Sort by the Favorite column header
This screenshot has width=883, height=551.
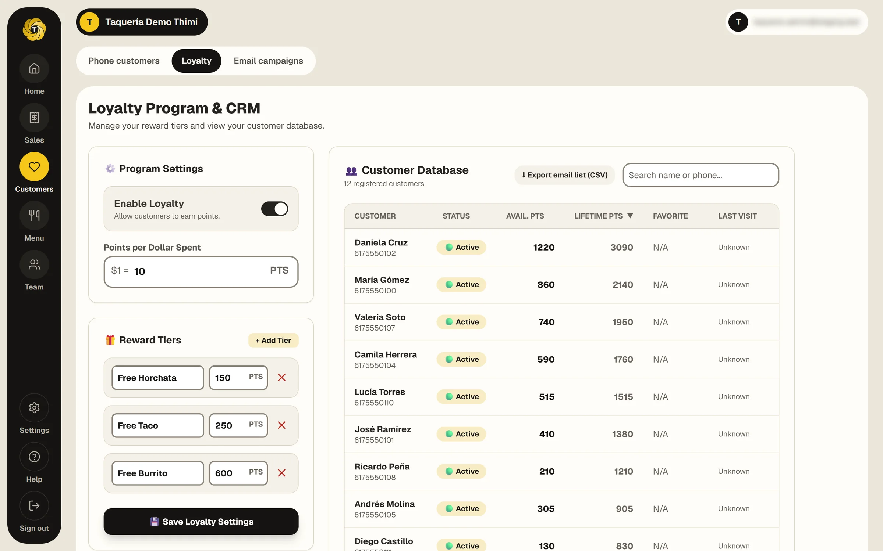(x=670, y=216)
